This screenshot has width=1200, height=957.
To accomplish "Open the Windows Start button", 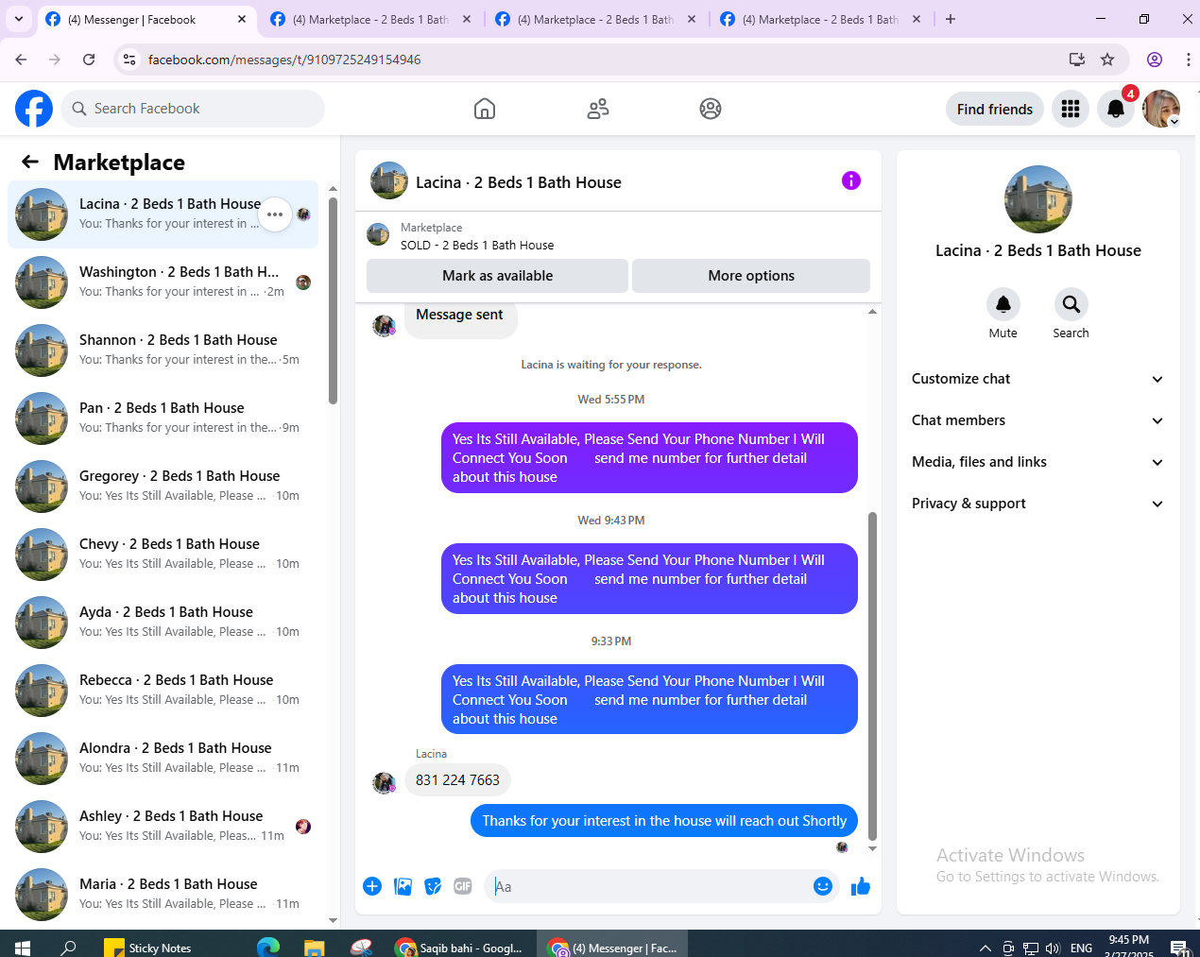I will [x=23, y=947].
